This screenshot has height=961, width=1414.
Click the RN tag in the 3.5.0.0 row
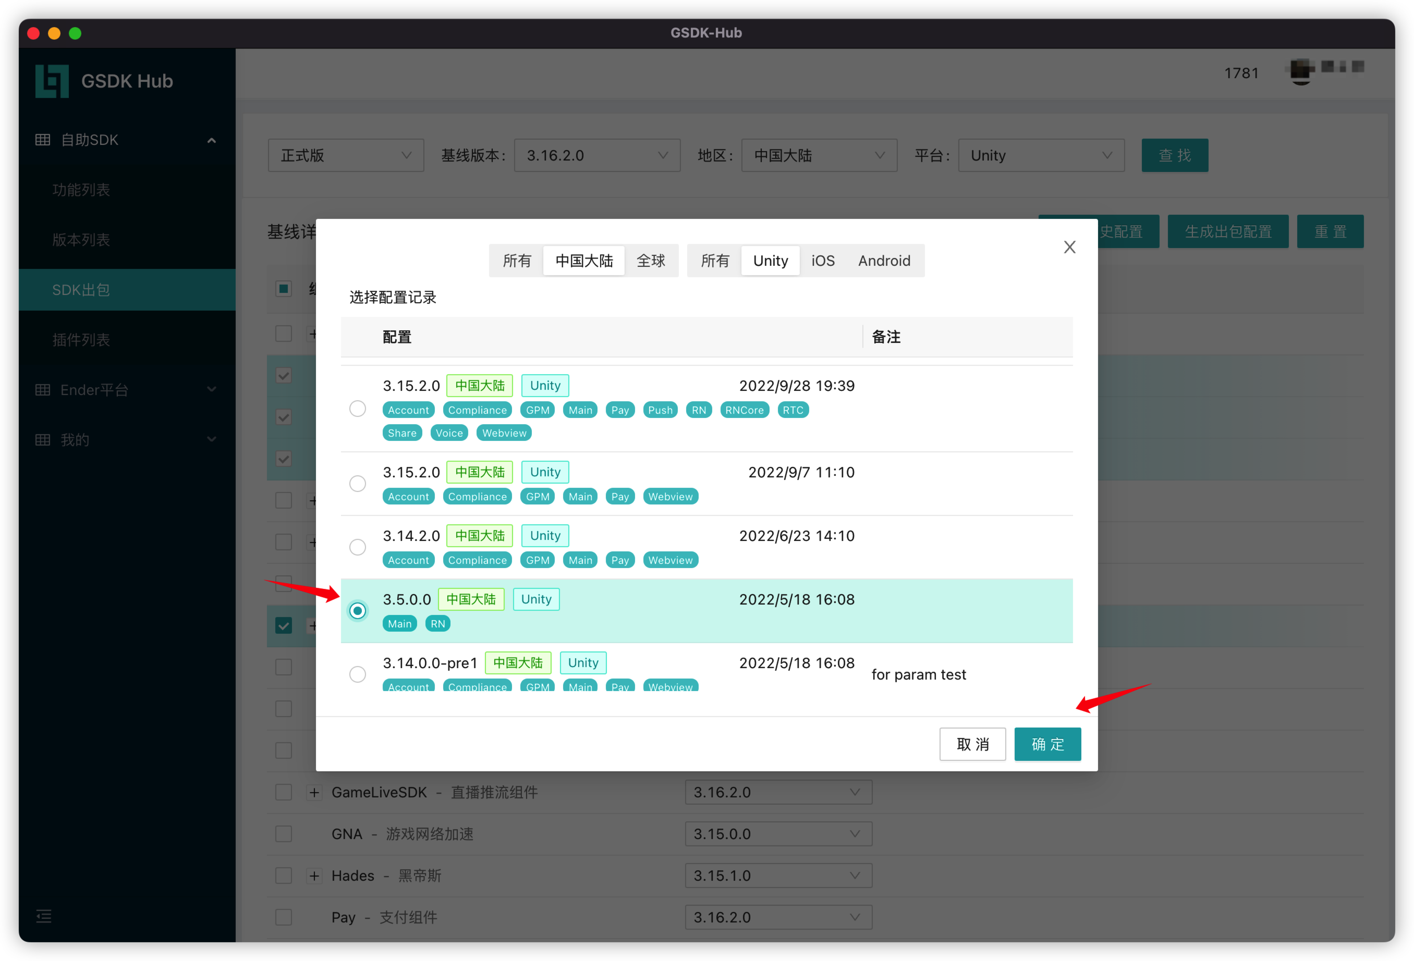click(x=437, y=624)
